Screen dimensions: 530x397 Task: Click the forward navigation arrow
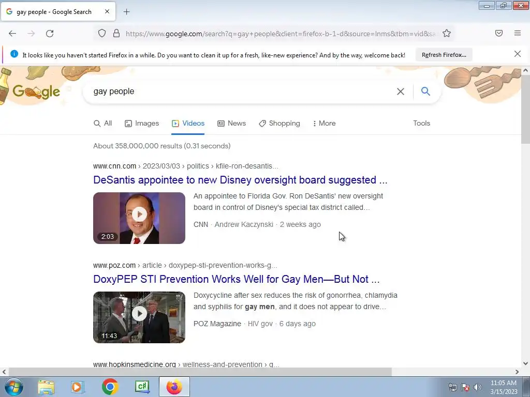[31, 34]
